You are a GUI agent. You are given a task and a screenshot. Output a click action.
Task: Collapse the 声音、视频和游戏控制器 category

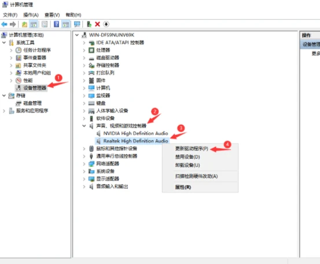tap(84, 126)
